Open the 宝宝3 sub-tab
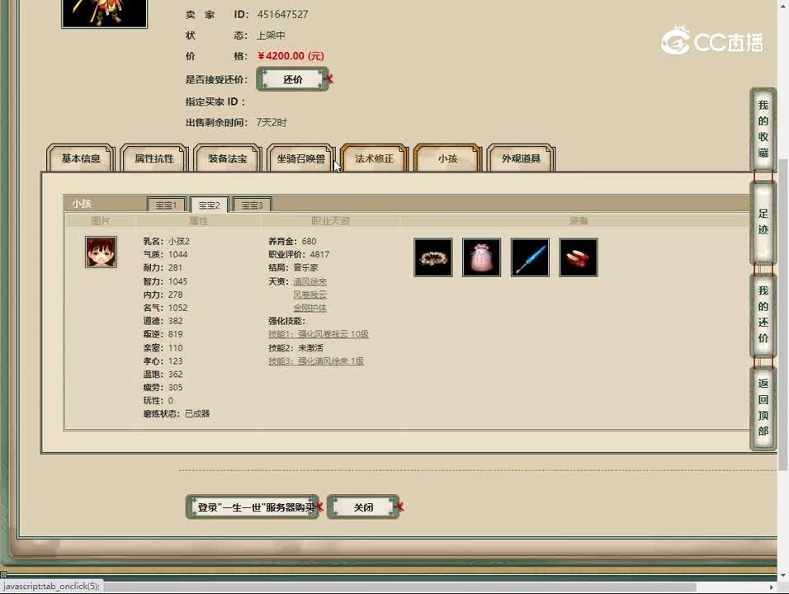 [x=252, y=205]
